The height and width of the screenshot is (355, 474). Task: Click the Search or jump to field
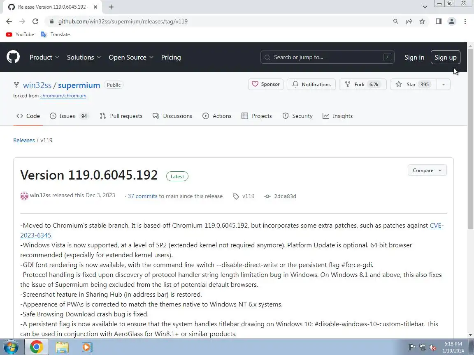[x=328, y=57]
